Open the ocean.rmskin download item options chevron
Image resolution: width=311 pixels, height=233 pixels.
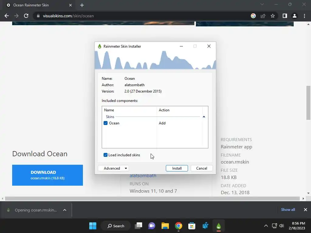pyautogui.click(x=65, y=210)
